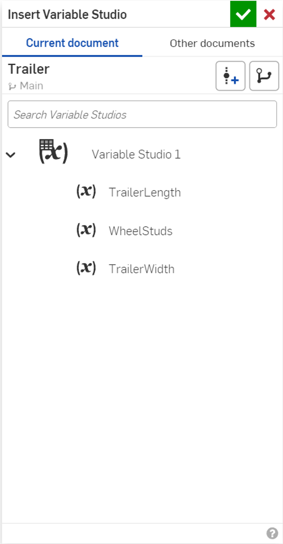The height and width of the screenshot is (544, 283).
Task: Click the chevron beside Variable Studio 1
Action: coord(11,154)
